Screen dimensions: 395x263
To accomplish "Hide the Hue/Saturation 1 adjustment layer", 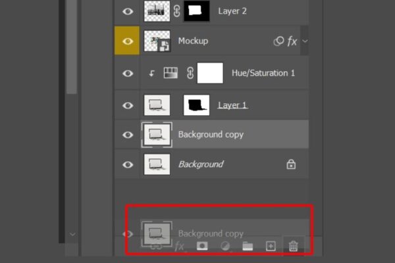I will pyautogui.click(x=128, y=73).
